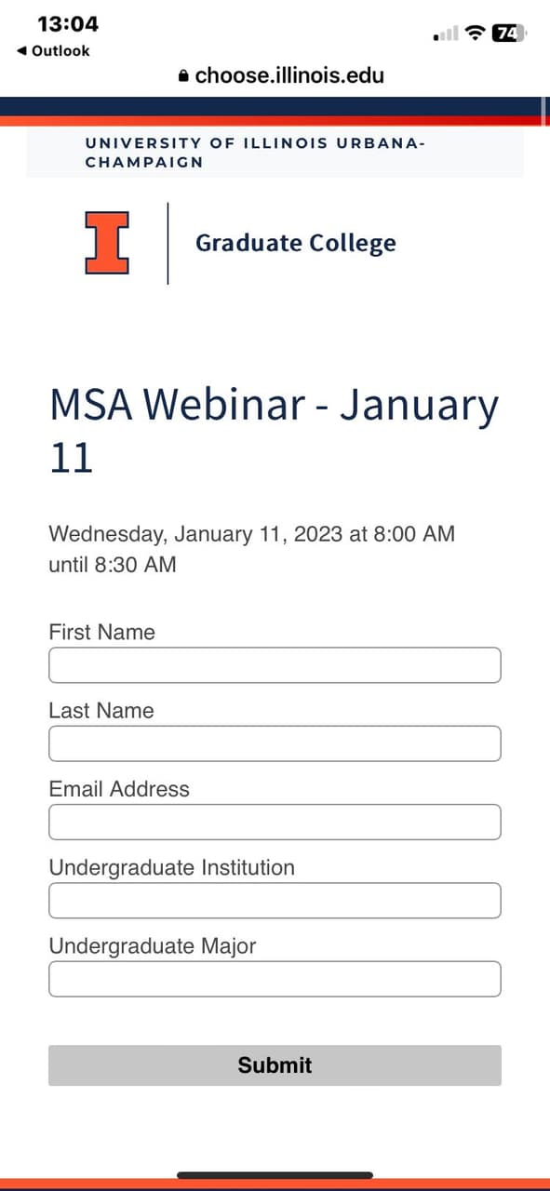
Task: Tap the Graduate College heading
Action: pyautogui.click(x=295, y=242)
